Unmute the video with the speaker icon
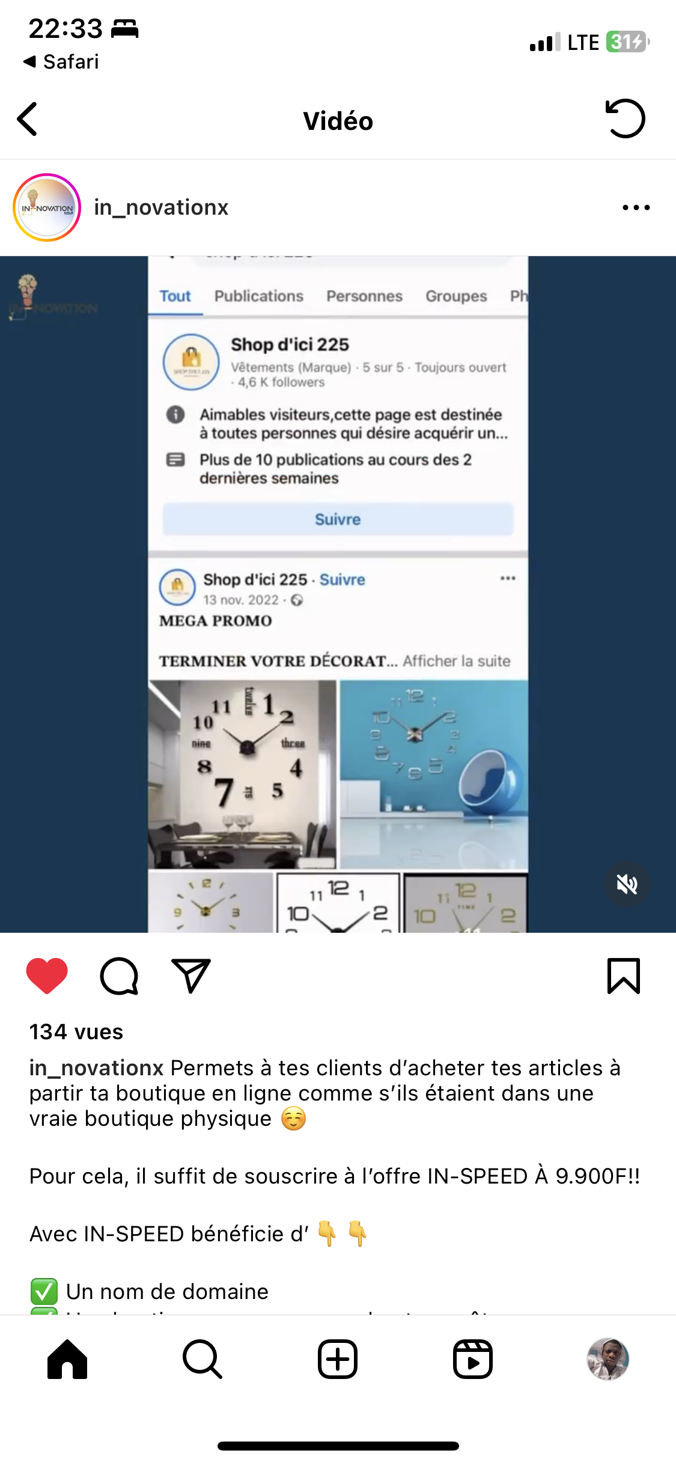676x1465 pixels. [627, 884]
